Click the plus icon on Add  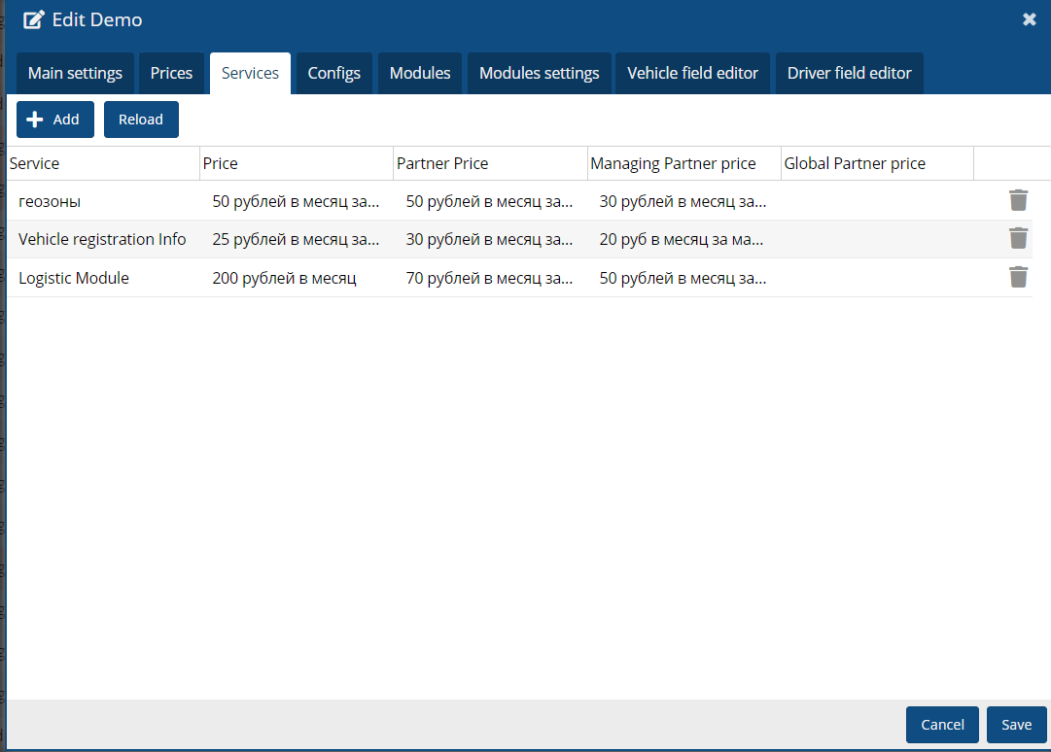coord(35,120)
